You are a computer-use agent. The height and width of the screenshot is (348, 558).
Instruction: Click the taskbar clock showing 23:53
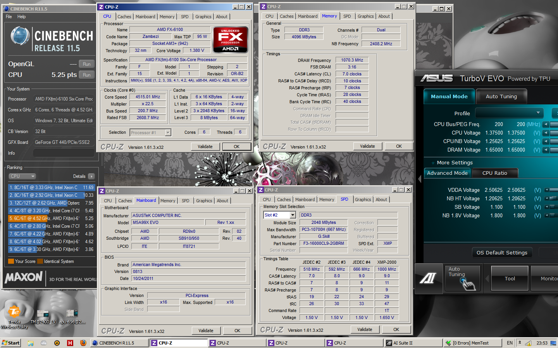tap(542, 343)
